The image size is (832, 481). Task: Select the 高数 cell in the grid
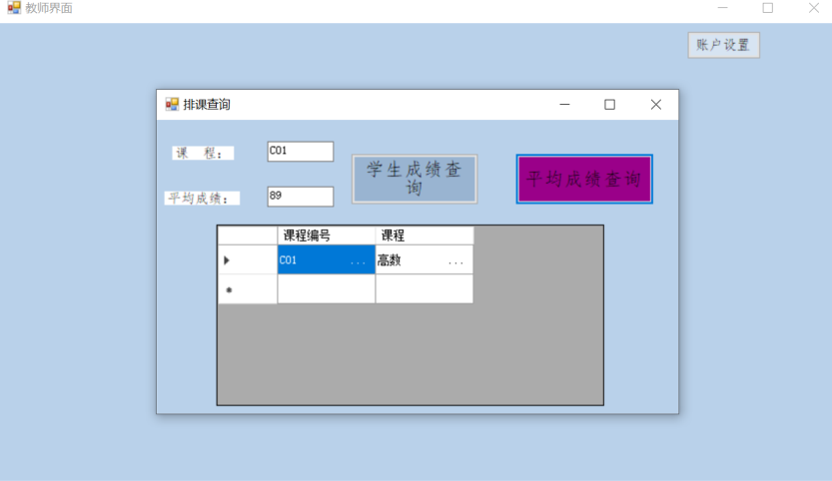point(423,259)
